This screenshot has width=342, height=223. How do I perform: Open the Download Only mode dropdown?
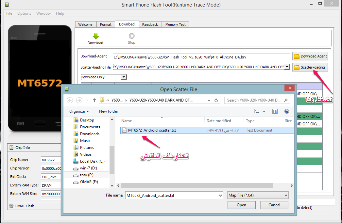click(124, 77)
